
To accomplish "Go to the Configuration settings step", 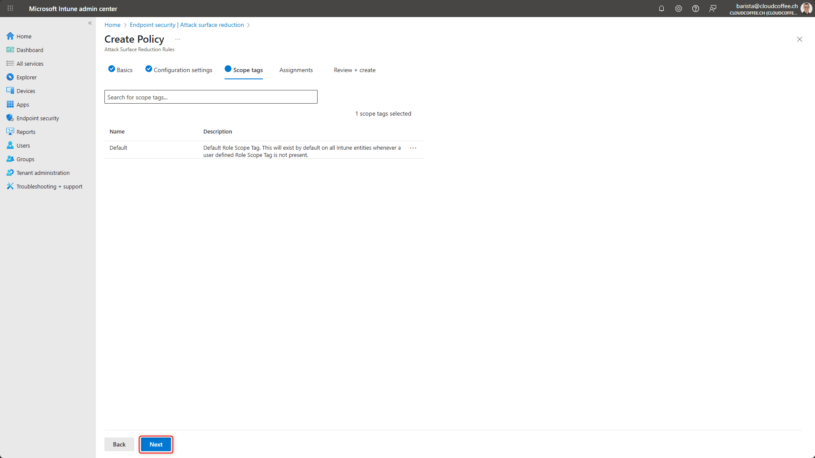I will (x=182, y=70).
